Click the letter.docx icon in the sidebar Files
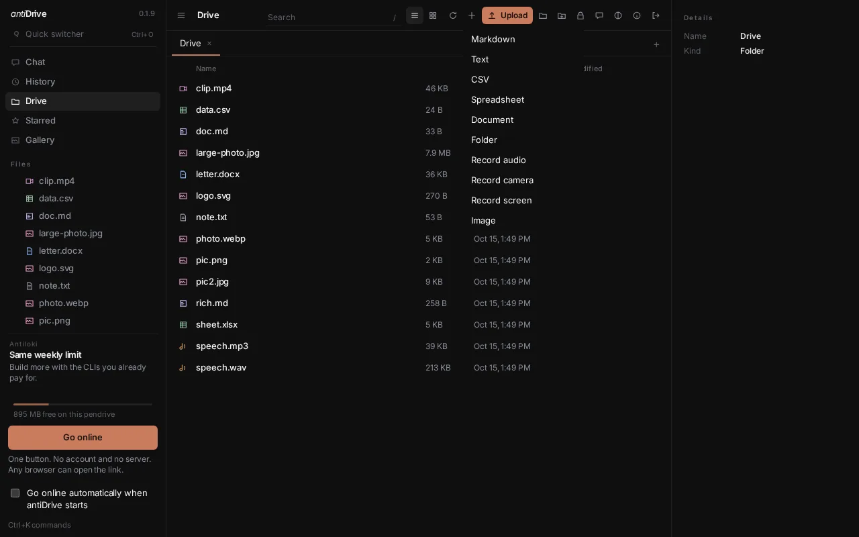 30,251
